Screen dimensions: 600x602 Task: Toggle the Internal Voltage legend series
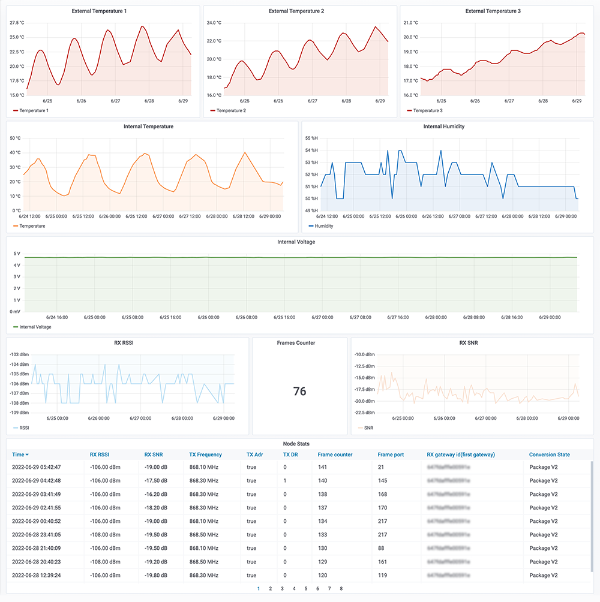(x=35, y=327)
